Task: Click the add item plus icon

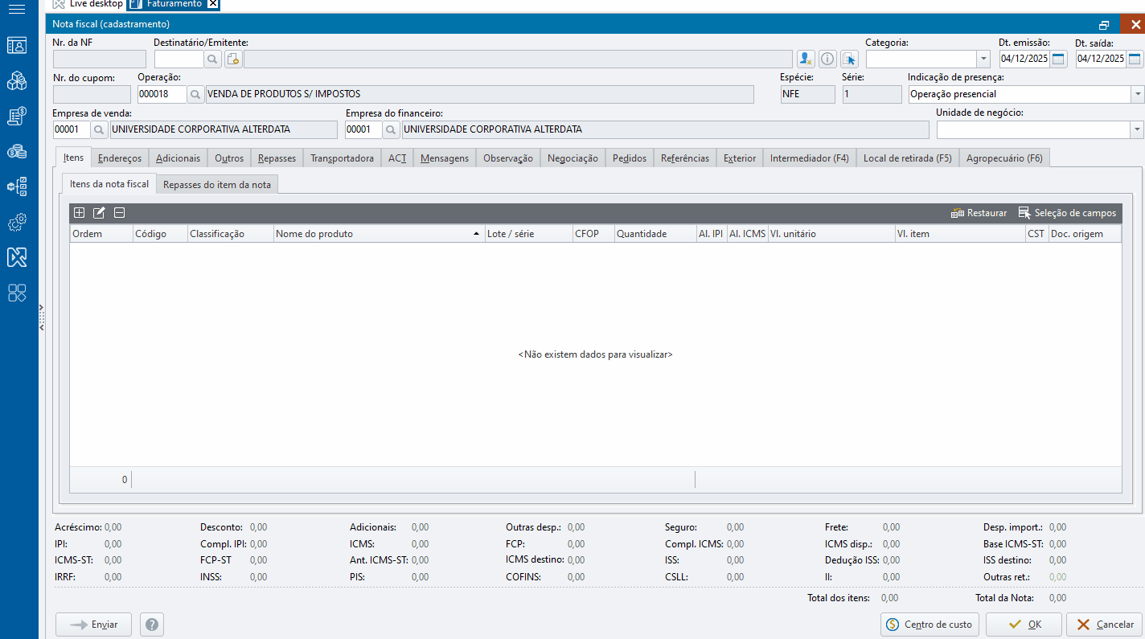Action: click(x=79, y=213)
